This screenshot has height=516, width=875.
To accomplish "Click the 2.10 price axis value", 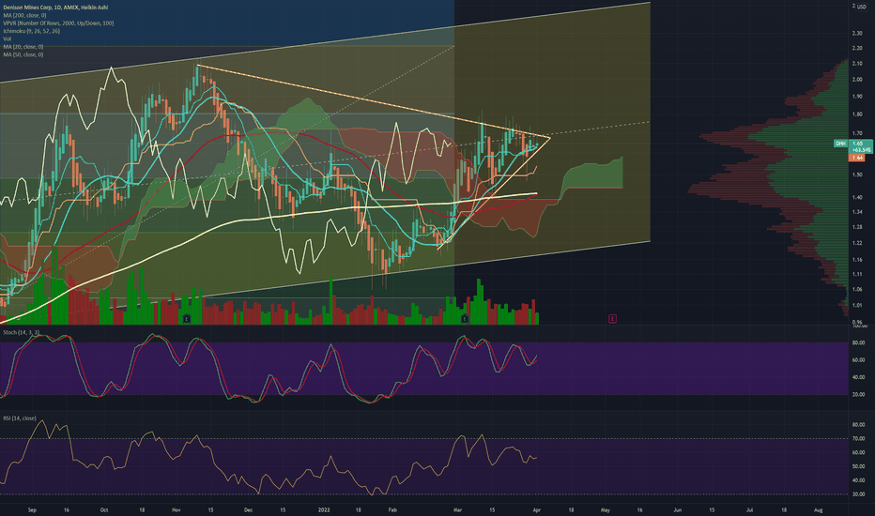I will (x=858, y=63).
